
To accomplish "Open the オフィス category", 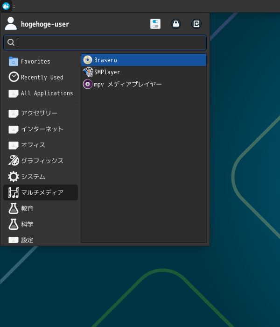I will click(33, 145).
